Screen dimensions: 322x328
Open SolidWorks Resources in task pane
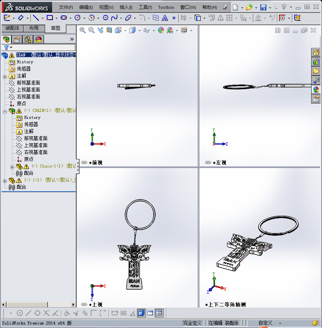[x=316, y=53]
